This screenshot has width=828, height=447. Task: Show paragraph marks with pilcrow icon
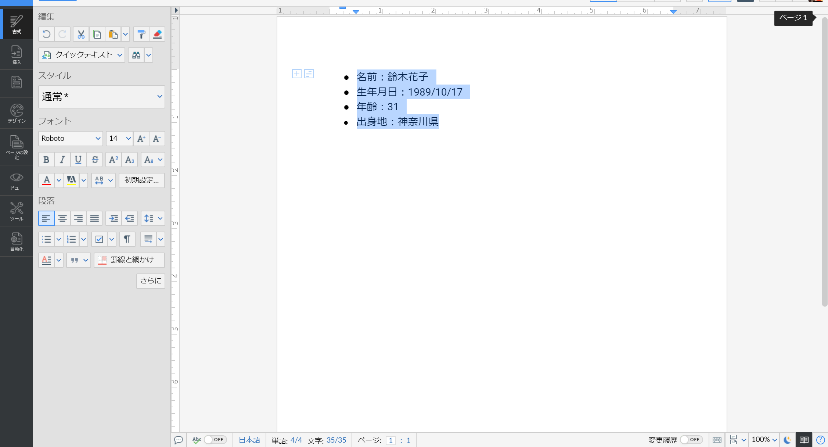pyautogui.click(x=127, y=239)
